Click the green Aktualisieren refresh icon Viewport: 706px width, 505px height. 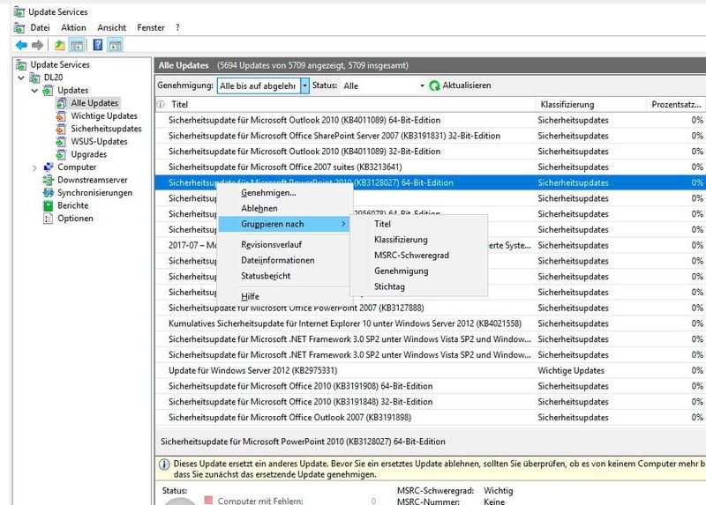(x=434, y=85)
